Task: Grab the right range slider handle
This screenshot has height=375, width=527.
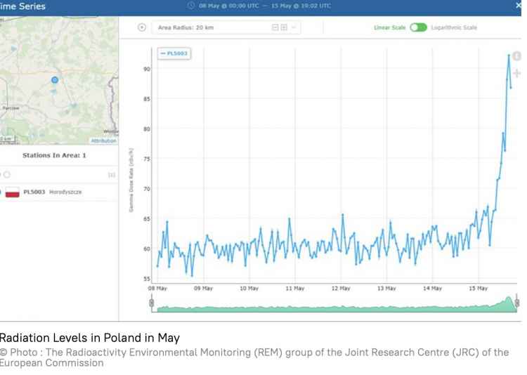Action: click(517, 303)
